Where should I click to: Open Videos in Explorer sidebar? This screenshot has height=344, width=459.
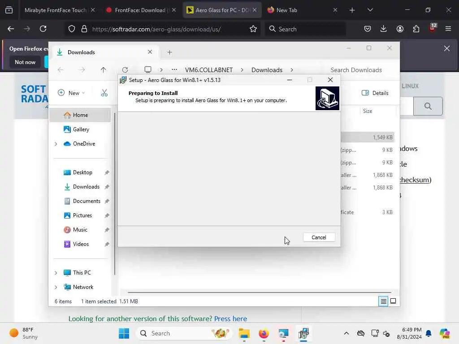click(x=80, y=244)
